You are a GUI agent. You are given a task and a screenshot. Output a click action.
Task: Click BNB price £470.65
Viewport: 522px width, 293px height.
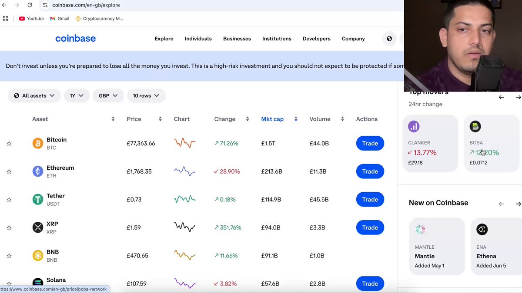tap(137, 256)
